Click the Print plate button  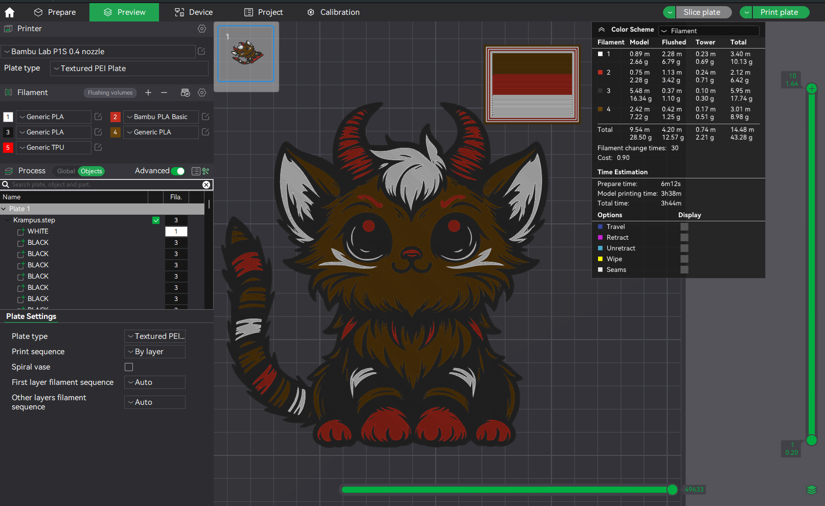[x=780, y=12]
